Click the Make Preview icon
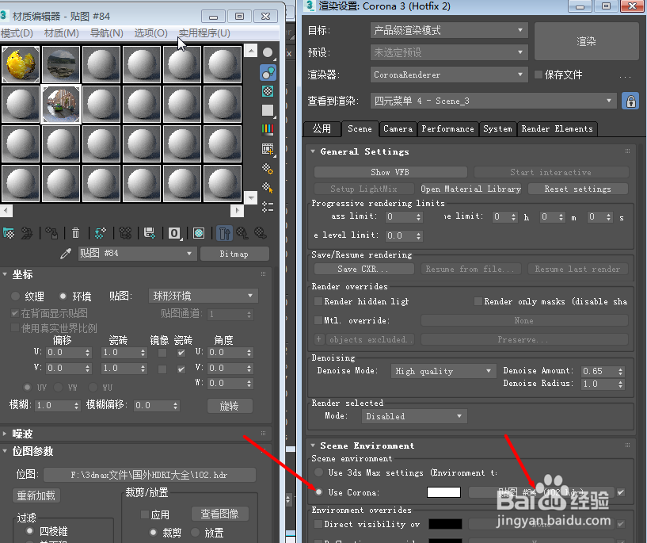This screenshot has width=647, height=543. tap(268, 149)
